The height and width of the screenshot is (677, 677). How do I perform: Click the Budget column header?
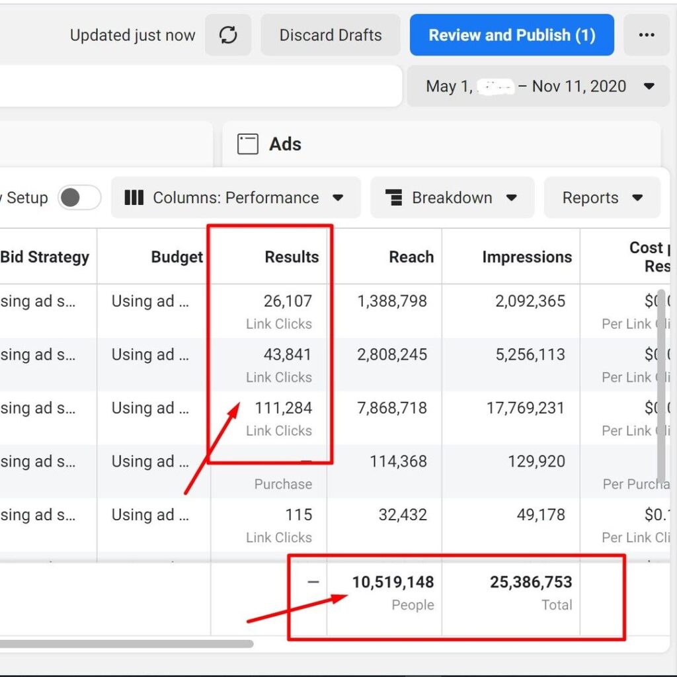click(x=177, y=257)
